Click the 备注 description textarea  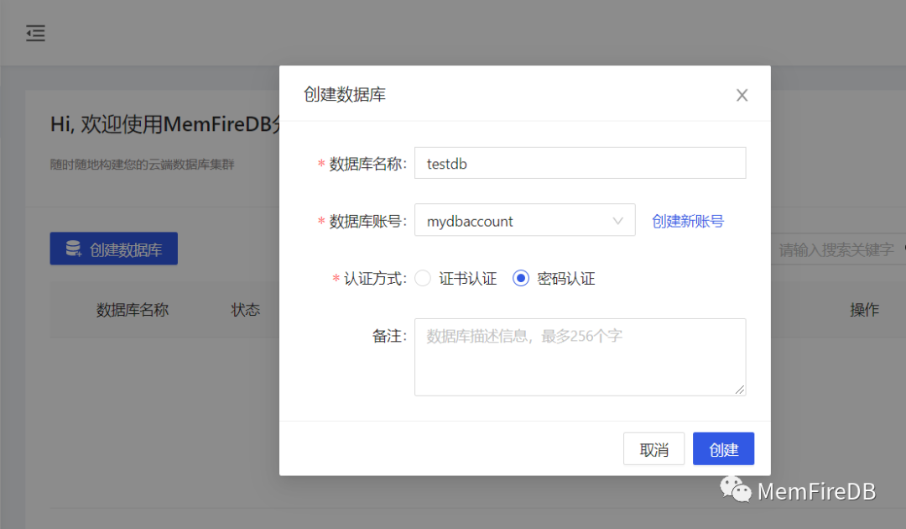click(x=581, y=357)
